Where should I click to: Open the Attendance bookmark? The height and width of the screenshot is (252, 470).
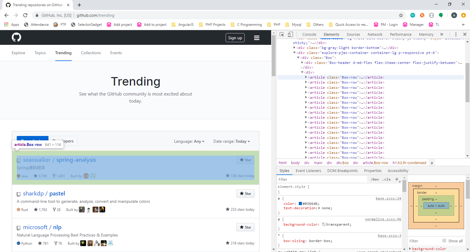click(x=36, y=25)
